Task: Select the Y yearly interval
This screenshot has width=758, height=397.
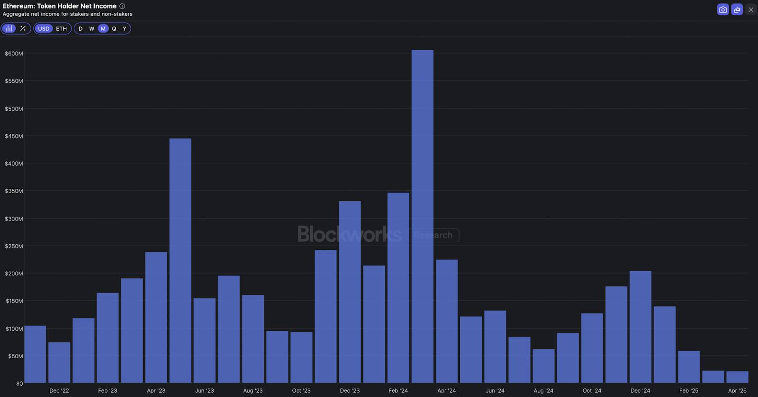Action: 125,28
